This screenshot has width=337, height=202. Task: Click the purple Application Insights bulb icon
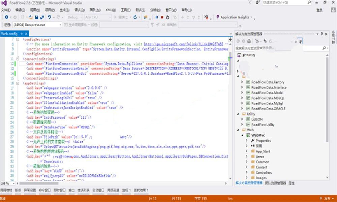pyautogui.click(x=218, y=17)
